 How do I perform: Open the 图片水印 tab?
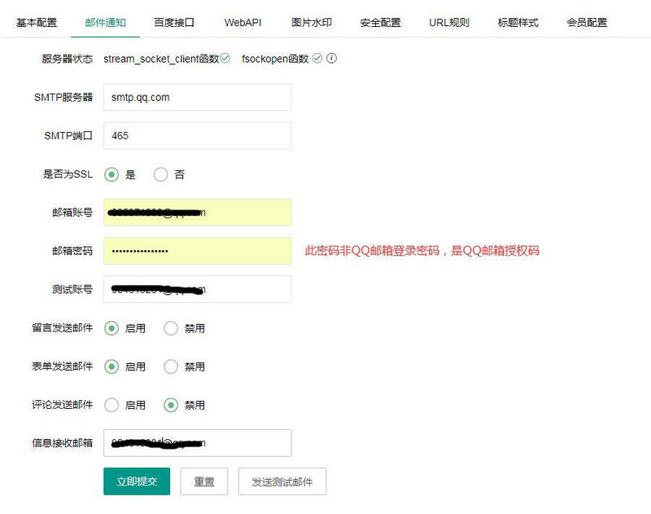point(312,22)
